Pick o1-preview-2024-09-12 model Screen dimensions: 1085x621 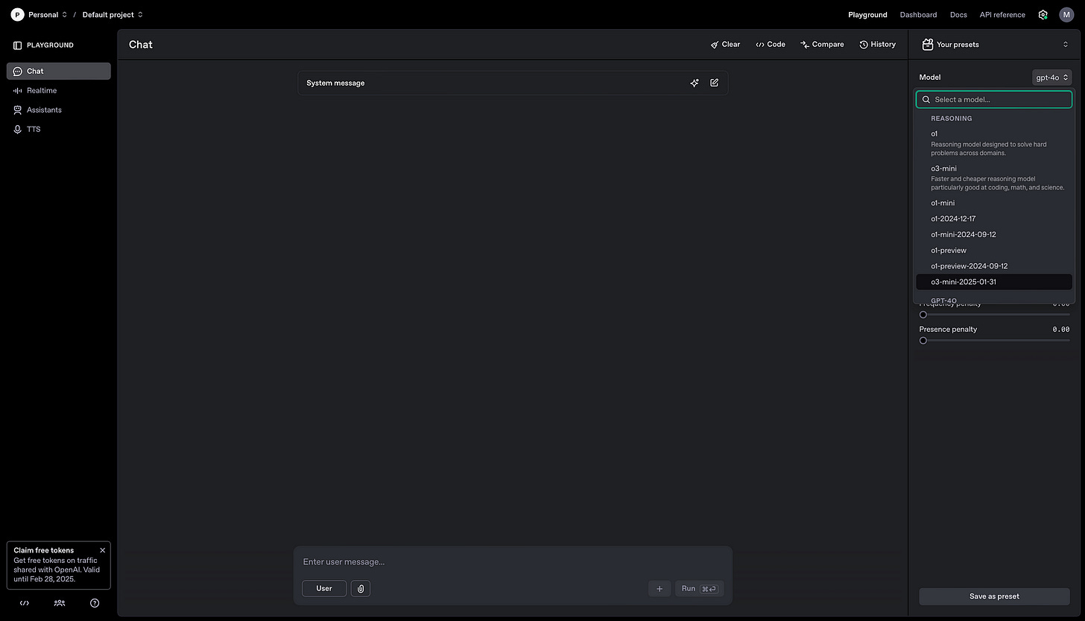(x=994, y=266)
